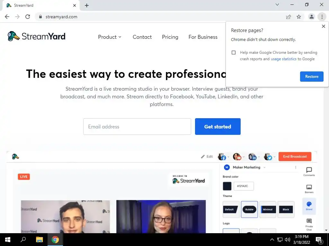The width and height of the screenshot is (329, 246).
Task: Expand the Product dropdown menu
Action: 110,37
